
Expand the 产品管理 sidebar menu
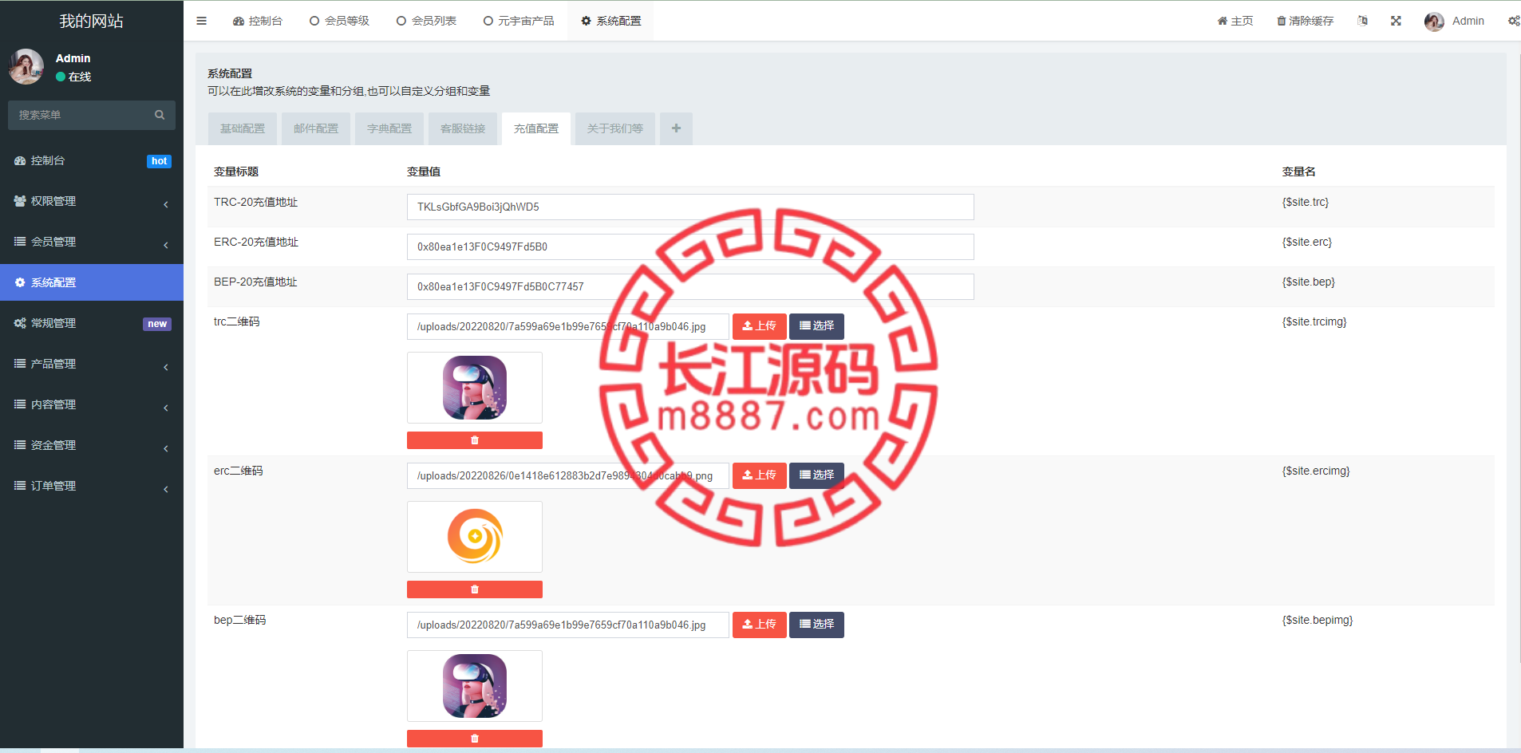tap(92, 364)
